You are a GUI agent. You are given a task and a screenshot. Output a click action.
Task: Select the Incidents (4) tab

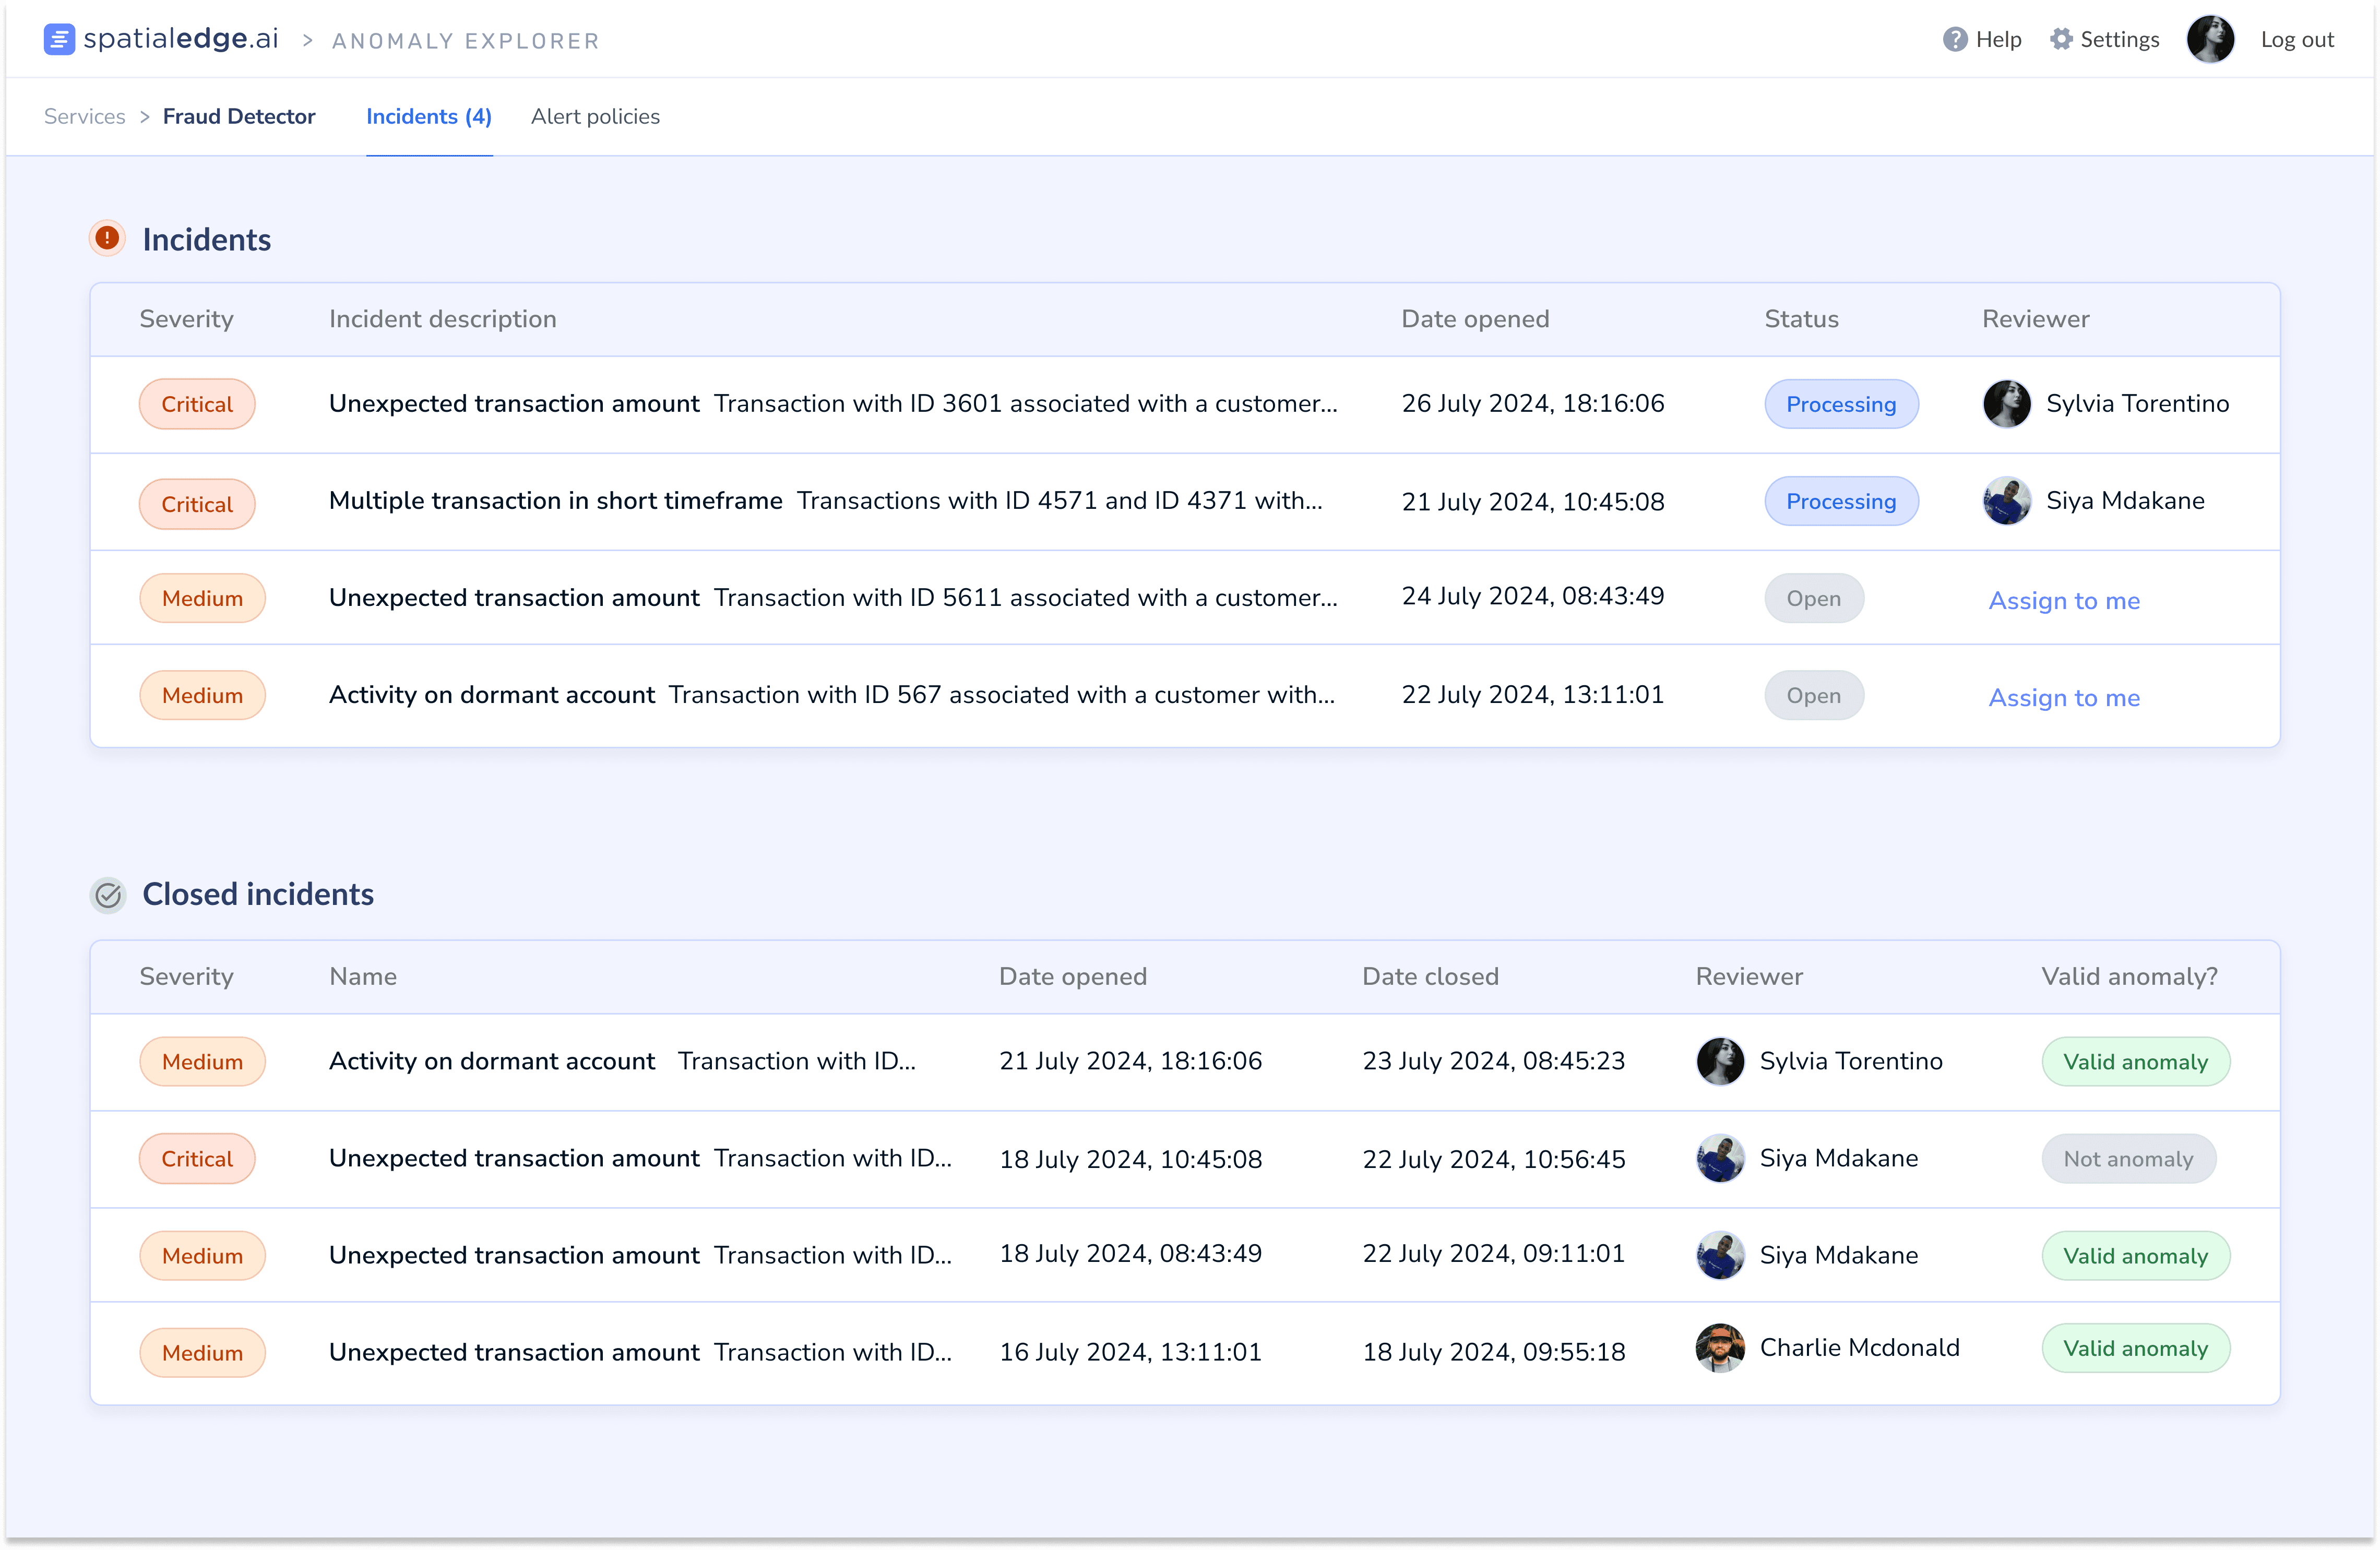[x=428, y=117]
